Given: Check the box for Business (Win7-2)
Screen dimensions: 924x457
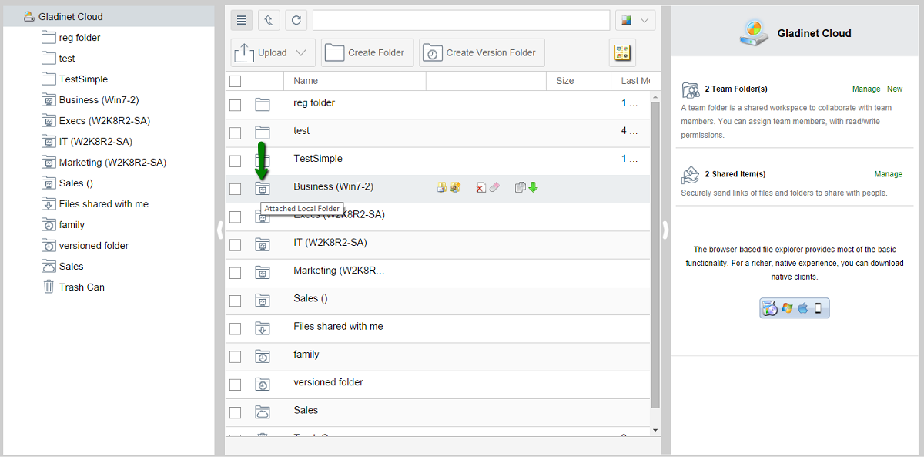Looking at the screenshot, I should pos(236,189).
